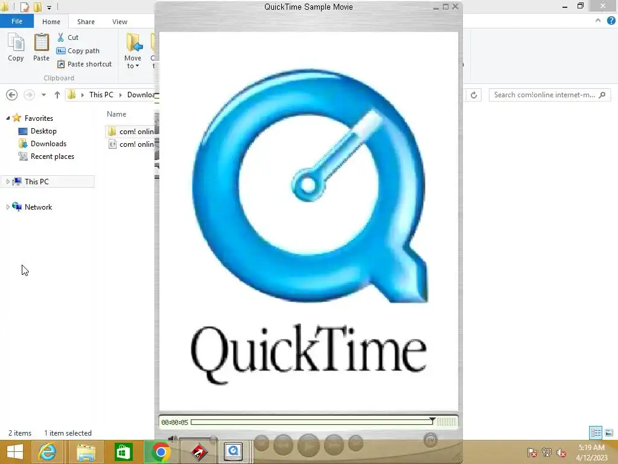Select Desktop in the navigation pane
The width and height of the screenshot is (618, 464).
(43, 131)
